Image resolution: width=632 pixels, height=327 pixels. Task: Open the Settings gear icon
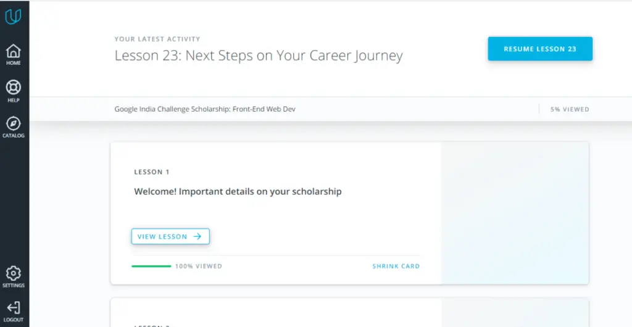coord(14,273)
